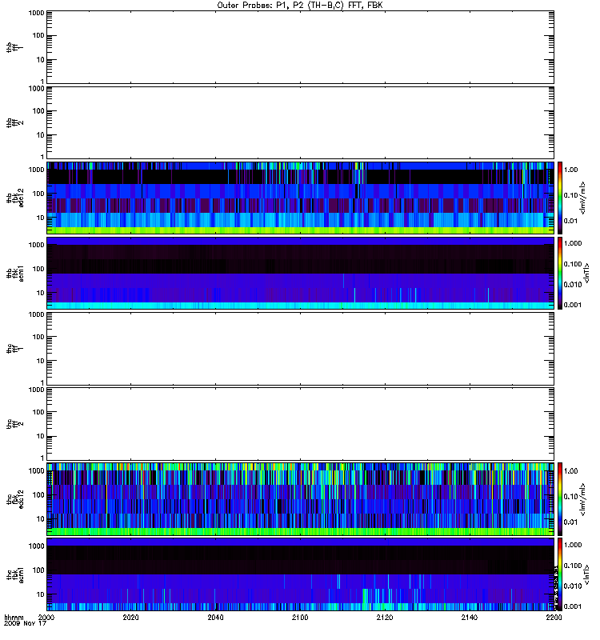
Task: Click the '1000' y-axis label of thc fbk edc12
Action: pos(36,471)
